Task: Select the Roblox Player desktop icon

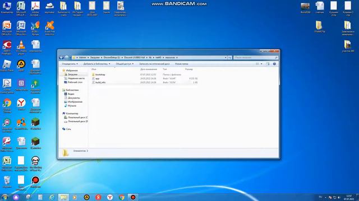Action: tap(7, 66)
